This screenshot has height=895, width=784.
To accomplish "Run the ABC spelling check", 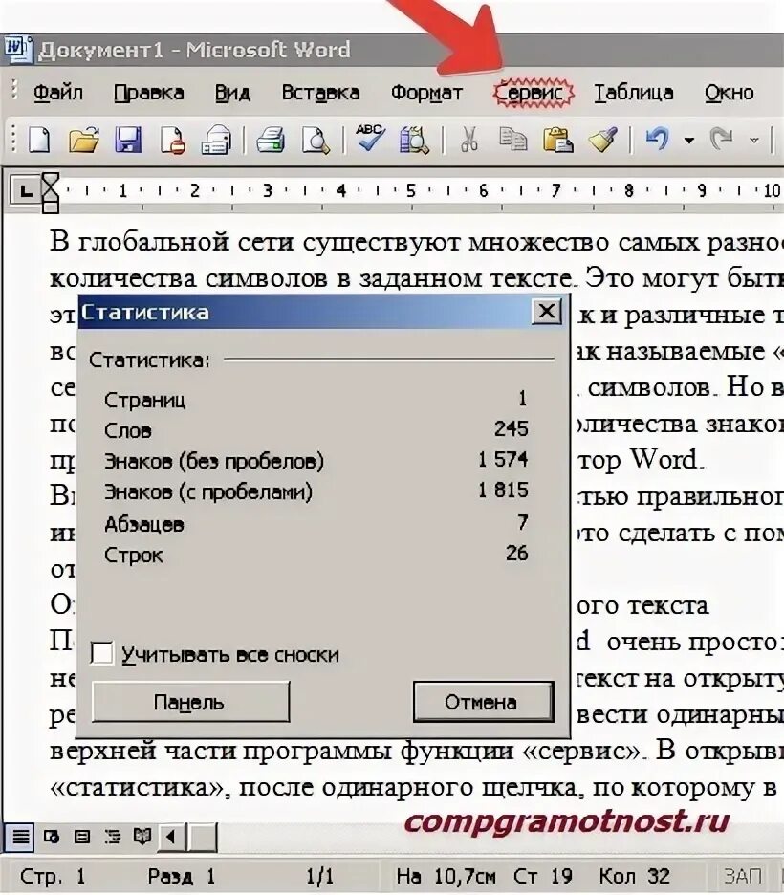I will 370,138.
